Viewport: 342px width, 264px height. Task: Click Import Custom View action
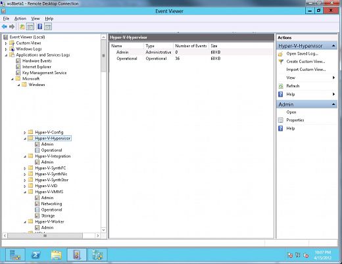306,70
